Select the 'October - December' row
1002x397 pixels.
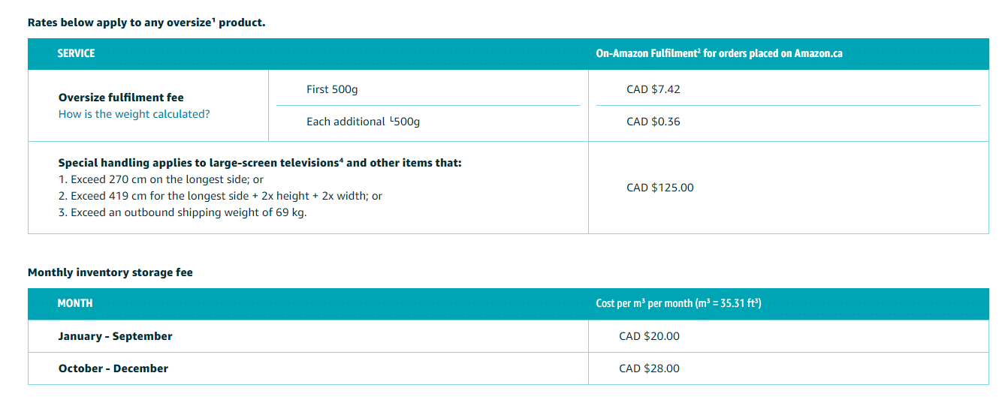[x=508, y=368]
